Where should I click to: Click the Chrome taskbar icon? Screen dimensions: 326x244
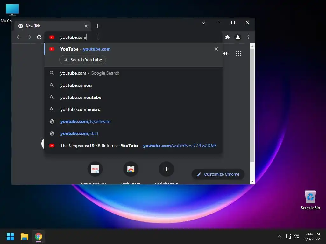point(39,236)
